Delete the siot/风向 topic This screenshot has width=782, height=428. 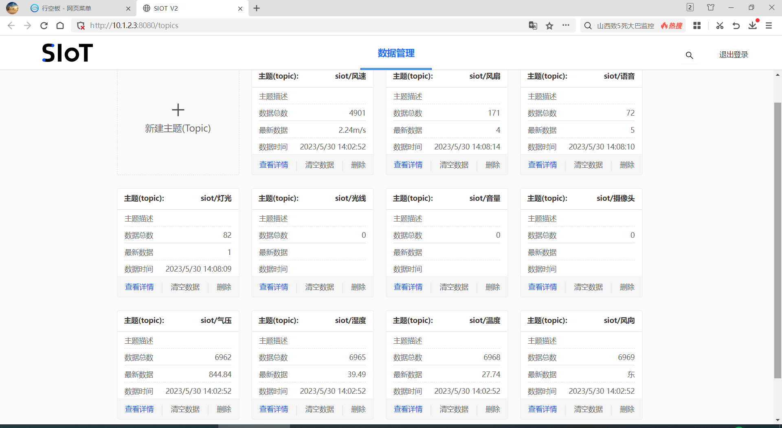coord(627,409)
